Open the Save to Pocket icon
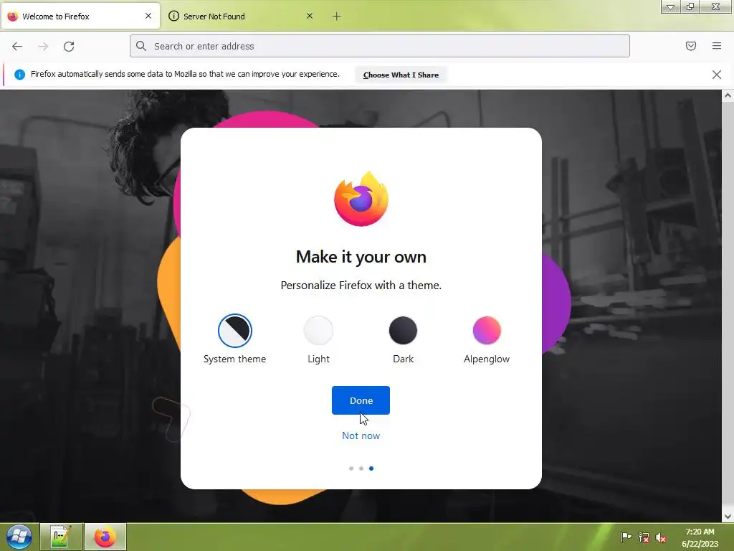 pos(690,46)
